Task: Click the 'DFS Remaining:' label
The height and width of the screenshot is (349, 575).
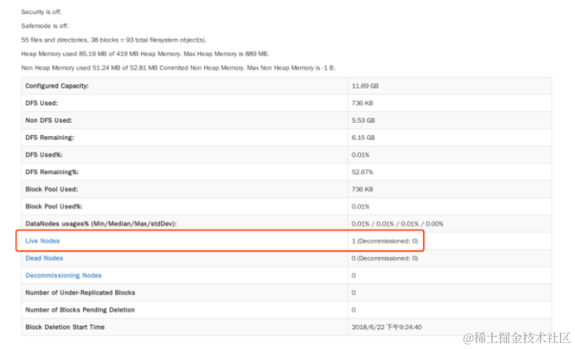Action: (x=50, y=138)
